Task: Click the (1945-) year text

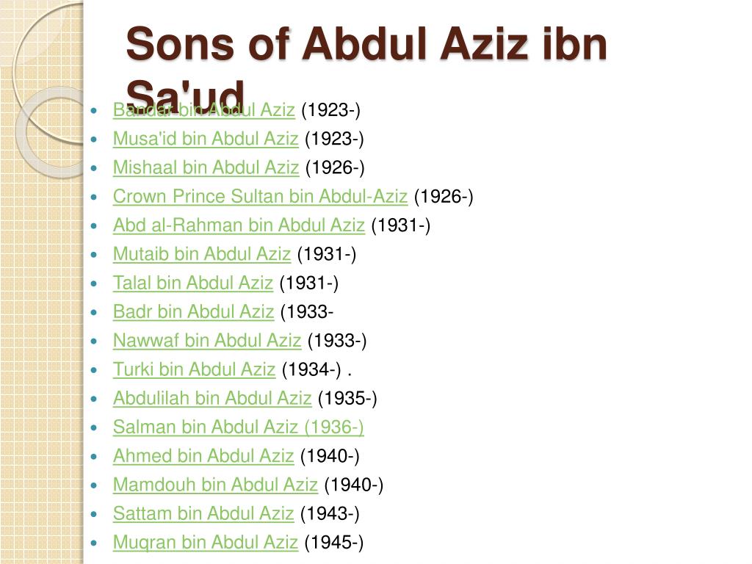Action: 334,542
